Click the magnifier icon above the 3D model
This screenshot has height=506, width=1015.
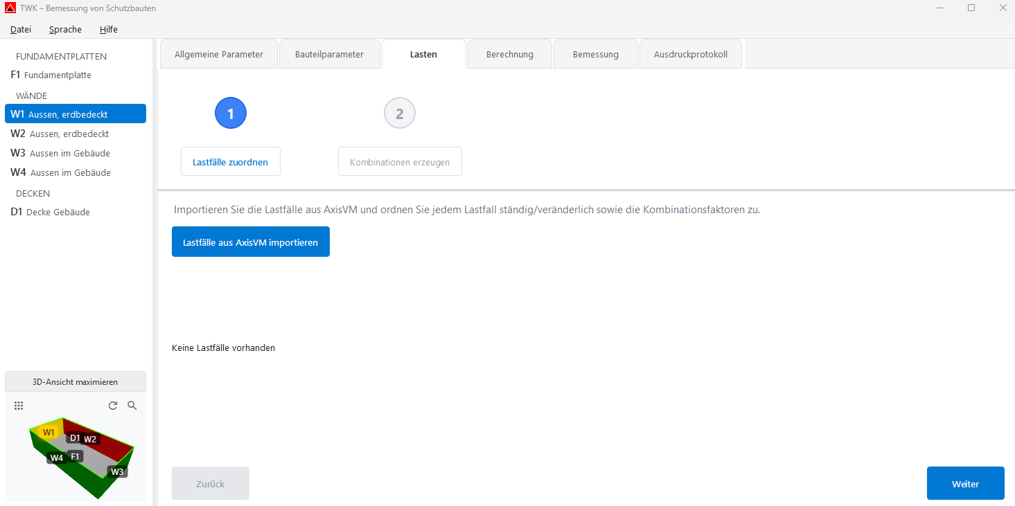point(132,406)
